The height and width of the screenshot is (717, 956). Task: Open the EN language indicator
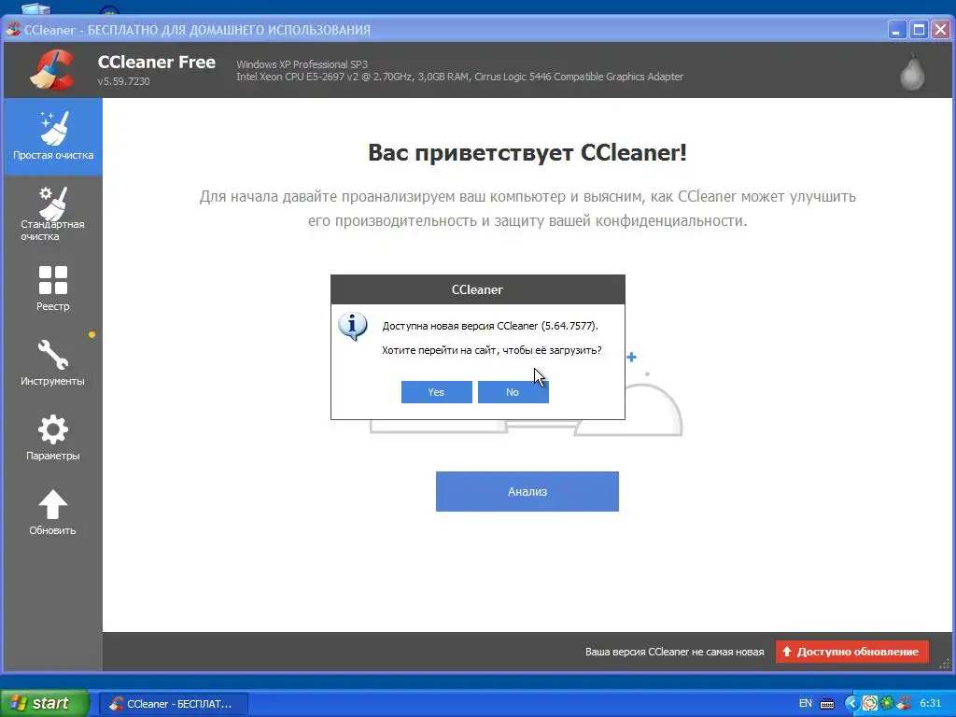[x=805, y=704]
